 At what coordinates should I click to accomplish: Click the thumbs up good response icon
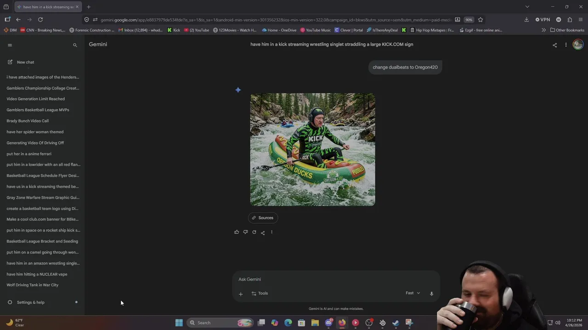237,232
